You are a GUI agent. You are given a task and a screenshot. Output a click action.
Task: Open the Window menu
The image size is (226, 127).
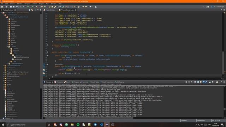click(x=53, y=4)
